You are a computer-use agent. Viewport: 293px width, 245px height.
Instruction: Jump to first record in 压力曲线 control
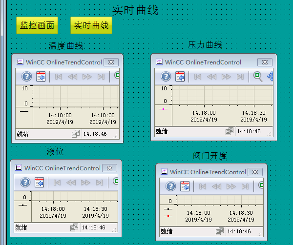click(198, 77)
